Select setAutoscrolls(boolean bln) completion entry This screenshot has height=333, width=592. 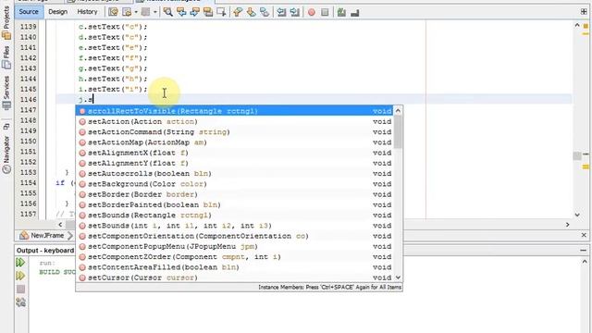pos(234,173)
